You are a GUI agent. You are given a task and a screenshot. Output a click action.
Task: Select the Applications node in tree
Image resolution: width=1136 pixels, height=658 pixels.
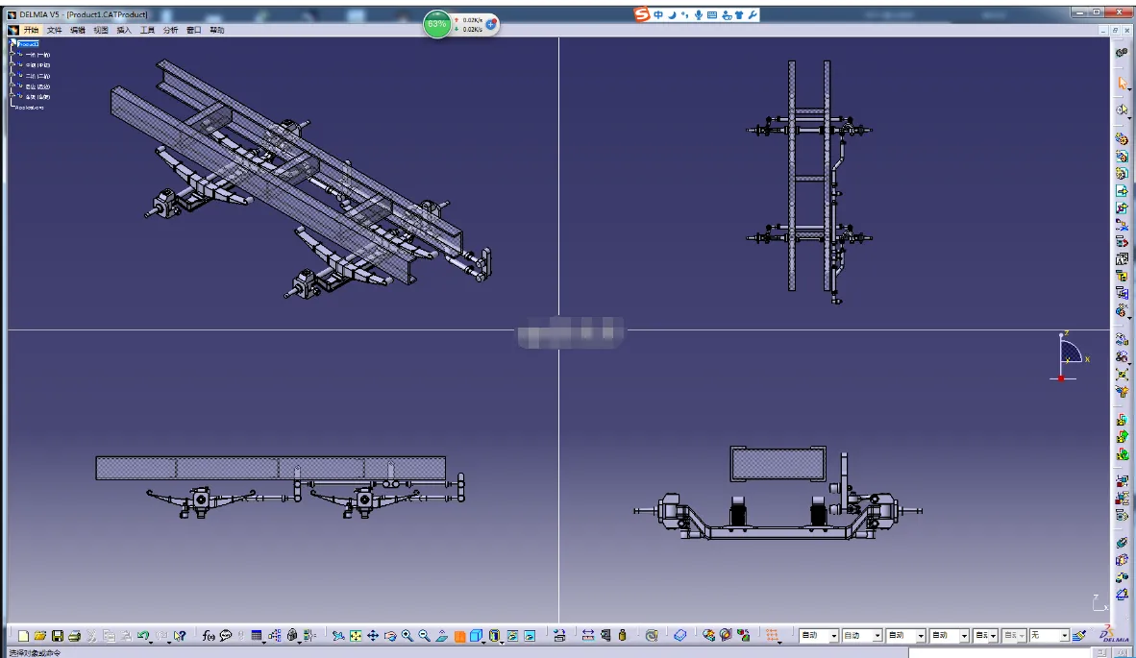tap(30, 108)
